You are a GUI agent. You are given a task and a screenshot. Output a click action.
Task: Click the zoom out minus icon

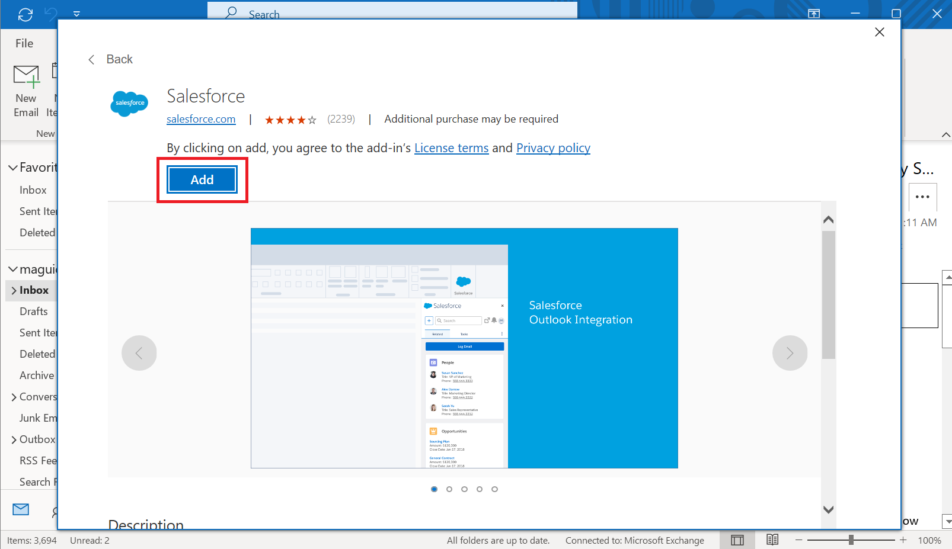tap(798, 540)
